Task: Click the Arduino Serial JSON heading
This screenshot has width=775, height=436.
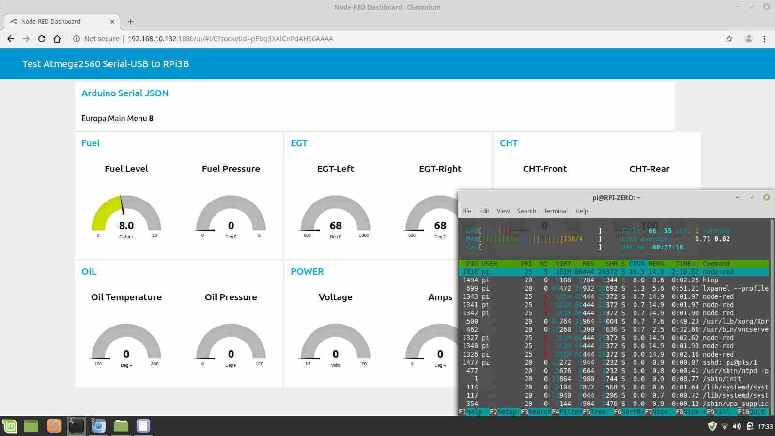Action: click(x=125, y=93)
